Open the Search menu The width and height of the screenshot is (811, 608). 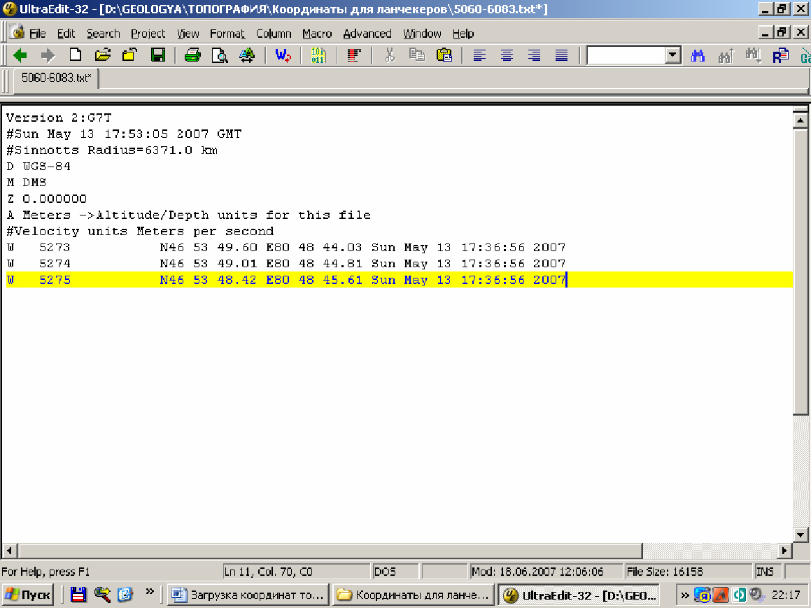103,34
